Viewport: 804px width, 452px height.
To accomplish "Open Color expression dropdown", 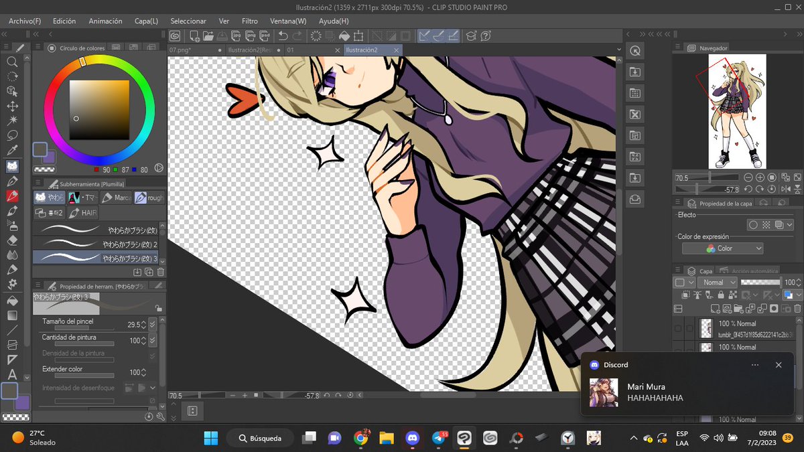I will point(722,248).
